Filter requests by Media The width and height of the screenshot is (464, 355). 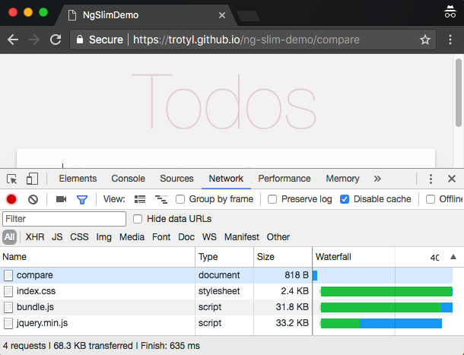point(132,237)
